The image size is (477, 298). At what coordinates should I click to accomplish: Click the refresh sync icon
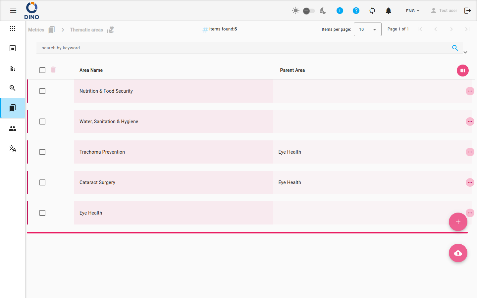(372, 11)
